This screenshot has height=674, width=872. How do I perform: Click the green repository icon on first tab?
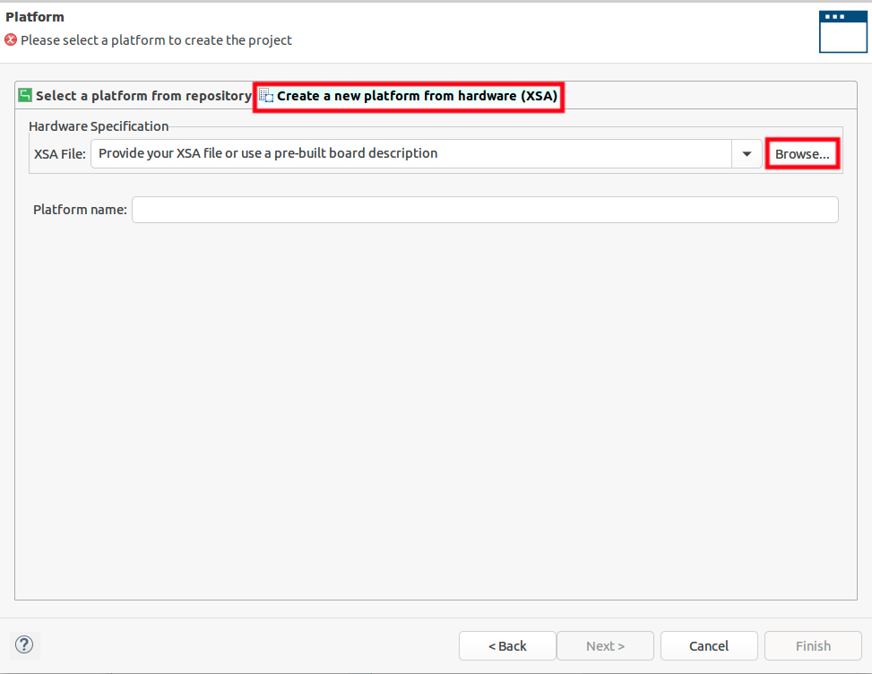pos(25,95)
